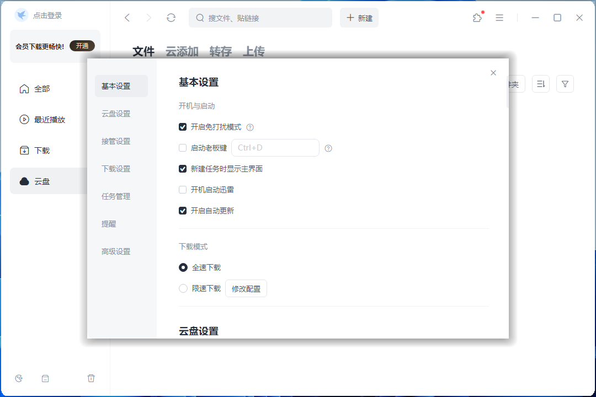The height and width of the screenshot is (397, 596).
Task: Click the help icon beside 启动老板键
Action: pos(328,148)
